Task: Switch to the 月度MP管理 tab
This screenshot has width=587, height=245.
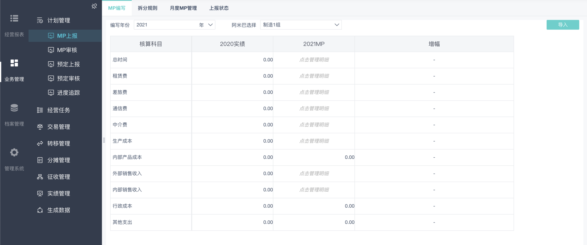Action: [x=183, y=8]
